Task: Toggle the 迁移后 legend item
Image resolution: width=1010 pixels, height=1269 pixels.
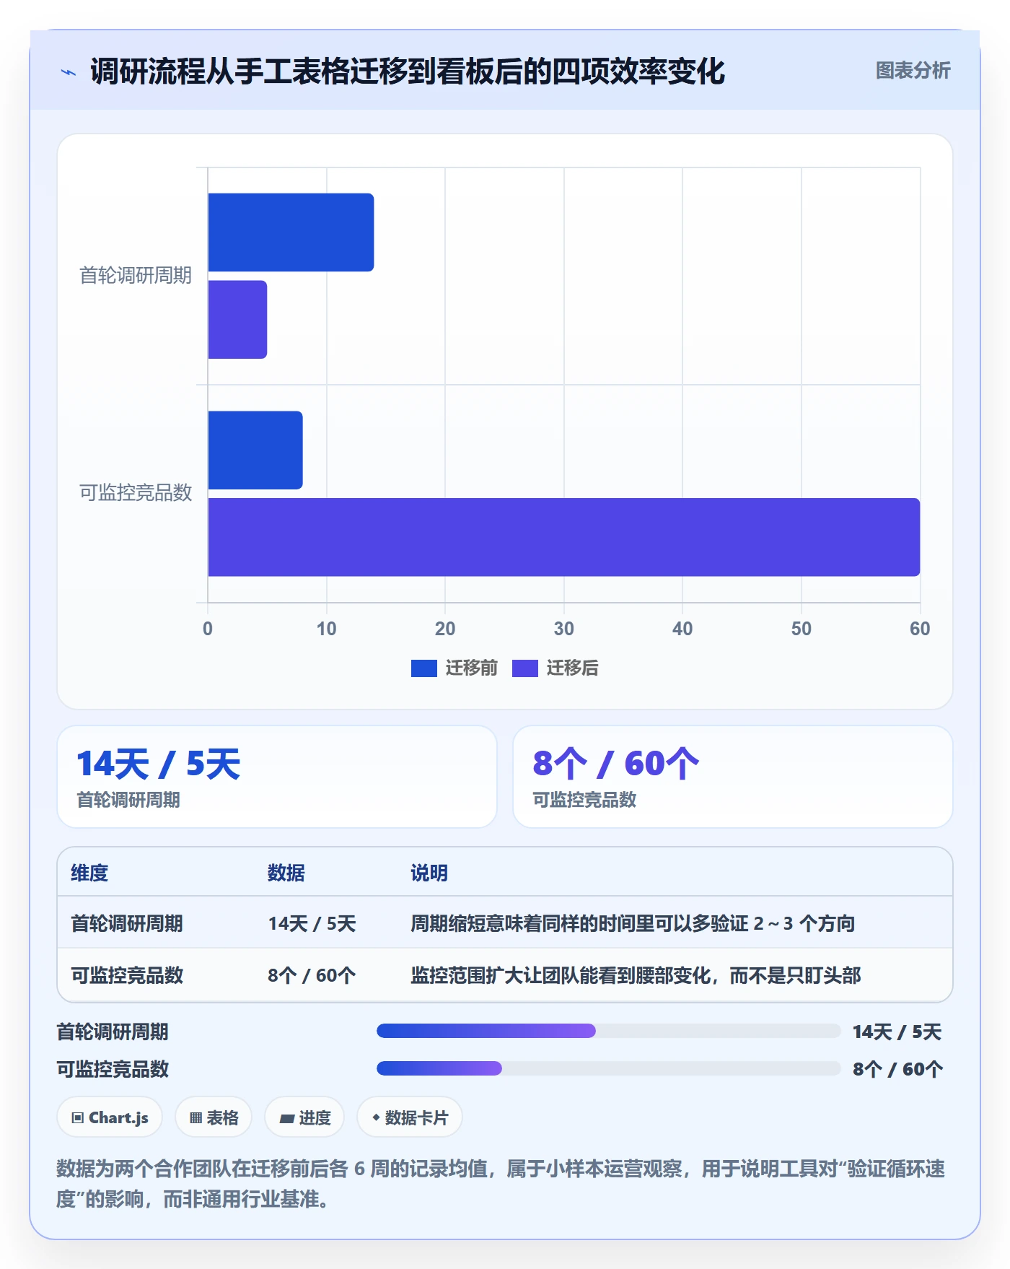Action: tap(555, 668)
